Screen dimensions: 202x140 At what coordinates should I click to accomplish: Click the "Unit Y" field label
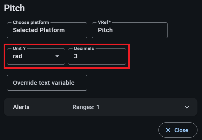(19, 48)
